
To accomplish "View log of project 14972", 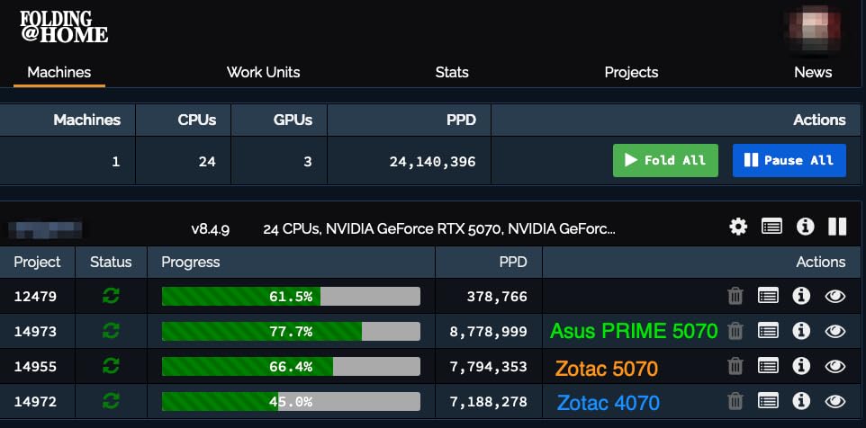I will click(x=768, y=402).
